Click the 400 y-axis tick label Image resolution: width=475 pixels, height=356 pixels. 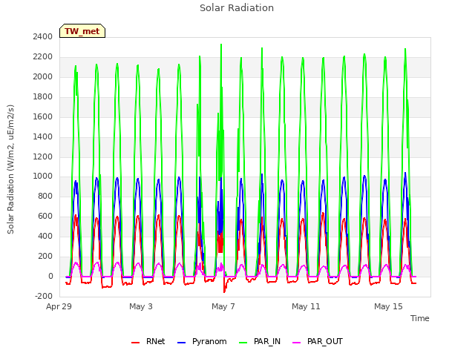pos(45,236)
